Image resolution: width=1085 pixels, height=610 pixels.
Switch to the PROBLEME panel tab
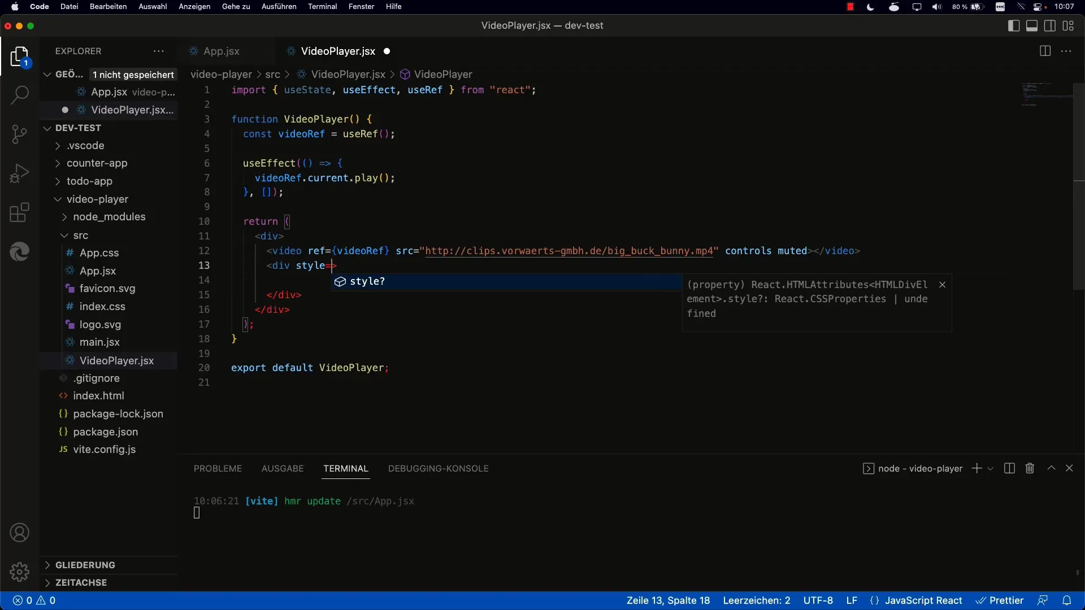click(x=218, y=469)
